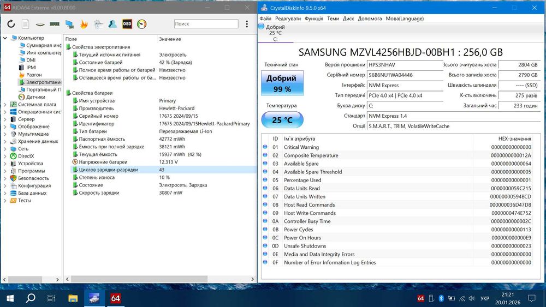Launch the flame stability test icon
Screen dimensions: 546x307
(x=84, y=24)
